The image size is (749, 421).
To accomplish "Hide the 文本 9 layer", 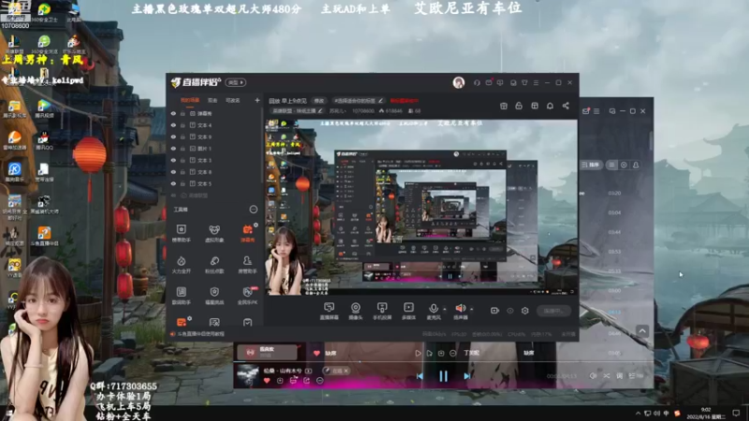I will point(173,137).
